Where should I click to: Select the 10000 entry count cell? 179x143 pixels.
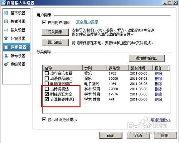pyautogui.click(x=113, y=79)
